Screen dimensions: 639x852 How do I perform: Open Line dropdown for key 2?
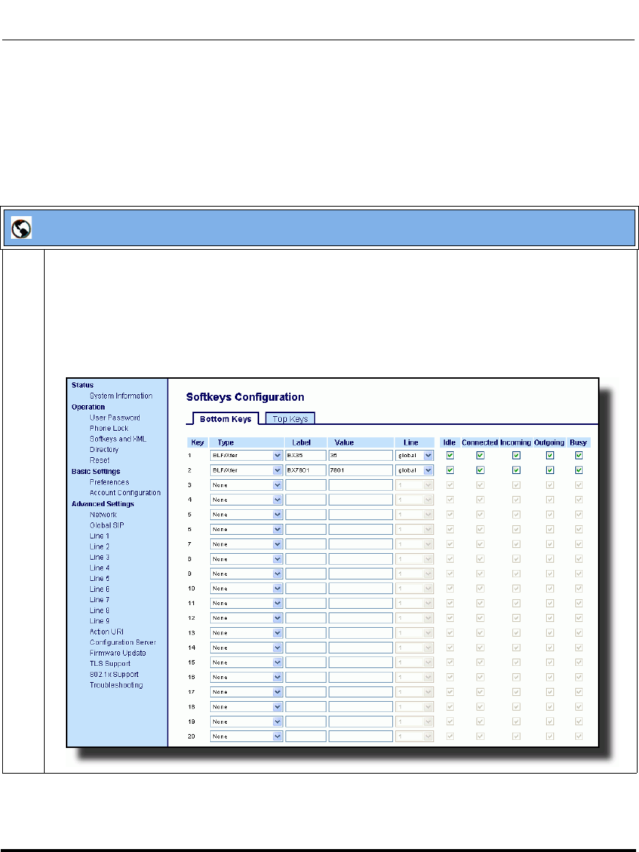(414, 470)
